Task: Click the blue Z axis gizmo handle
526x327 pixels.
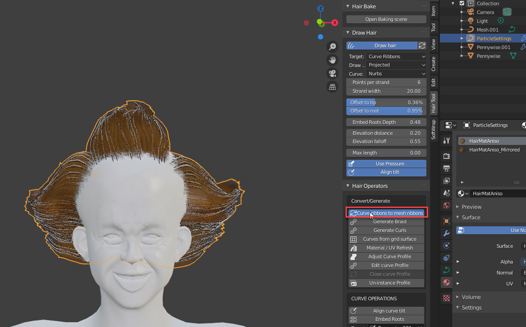Action: coord(321,9)
